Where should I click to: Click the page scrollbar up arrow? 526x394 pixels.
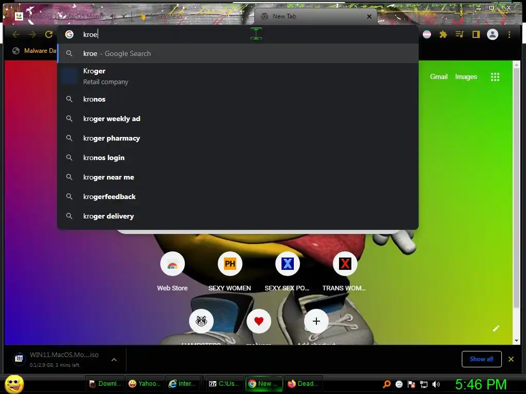coord(516,65)
